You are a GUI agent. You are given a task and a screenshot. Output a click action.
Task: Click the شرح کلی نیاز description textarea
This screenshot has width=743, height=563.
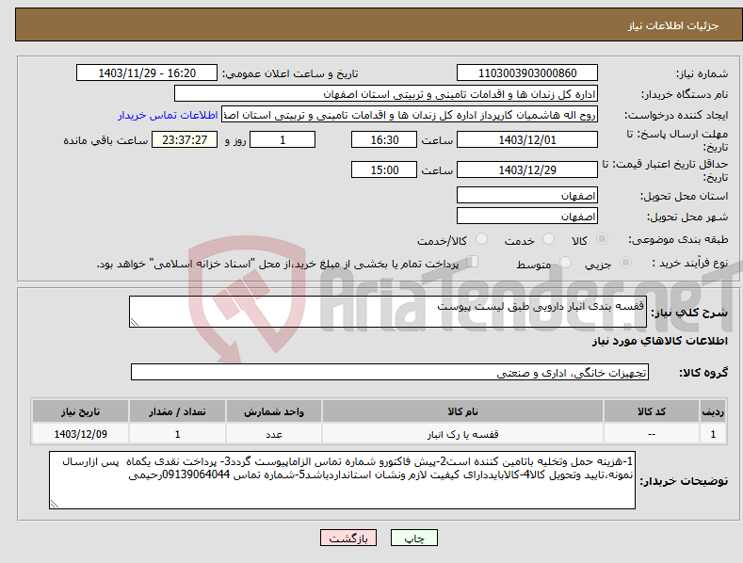388,312
